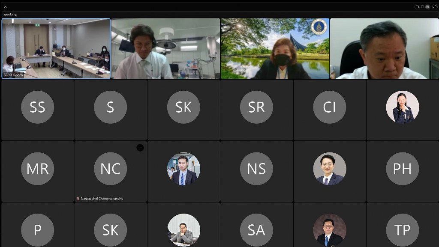Click muted microphone icon beside Narattaphol name

pos(78,199)
